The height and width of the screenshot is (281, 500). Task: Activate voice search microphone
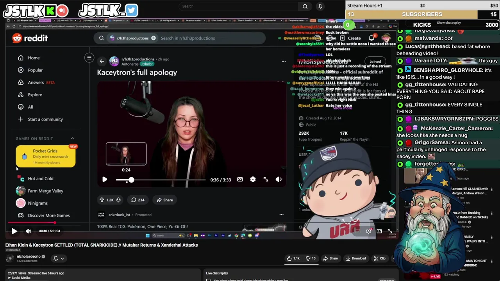coord(320,6)
